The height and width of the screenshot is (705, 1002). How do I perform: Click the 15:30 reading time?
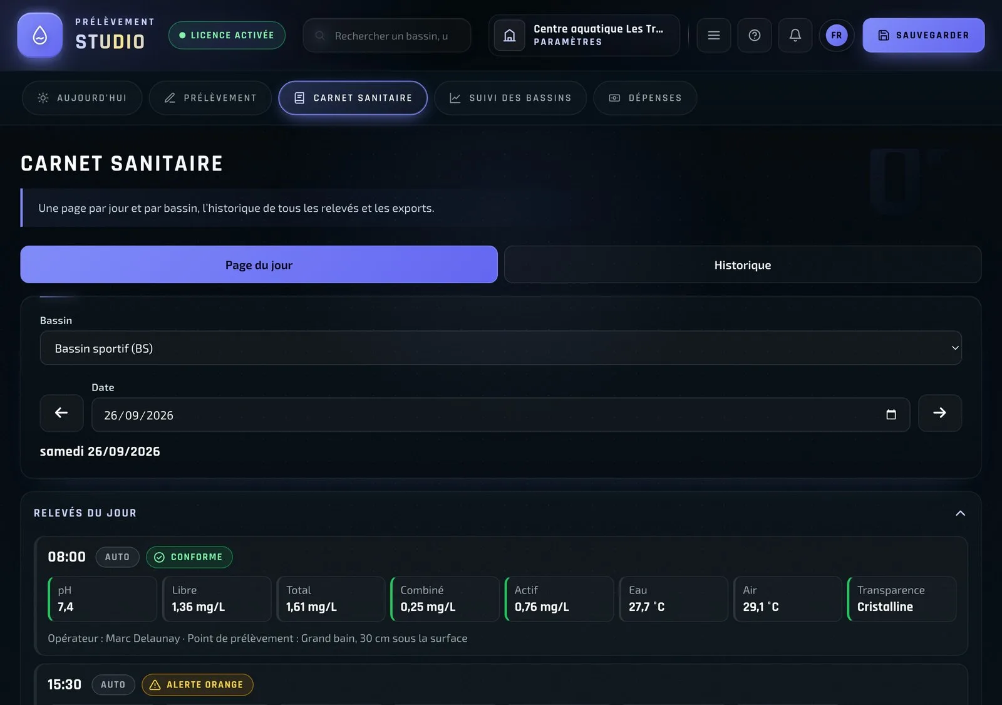point(65,685)
